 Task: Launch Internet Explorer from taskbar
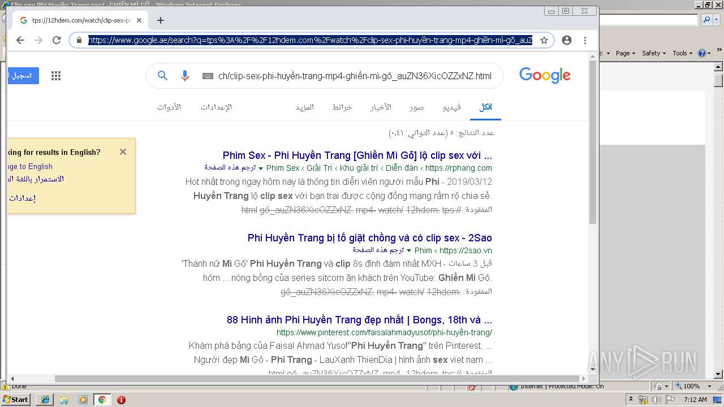click(x=45, y=399)
